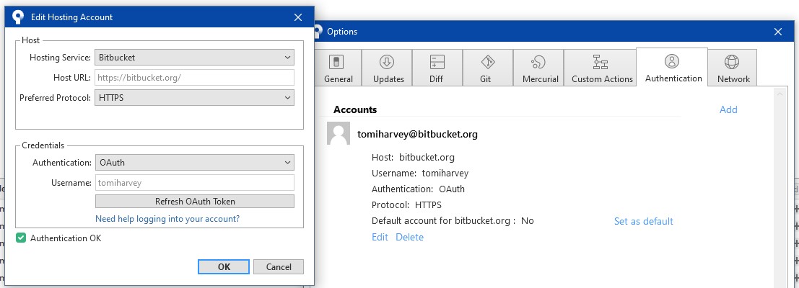Open the Network tab

(733, 68)
